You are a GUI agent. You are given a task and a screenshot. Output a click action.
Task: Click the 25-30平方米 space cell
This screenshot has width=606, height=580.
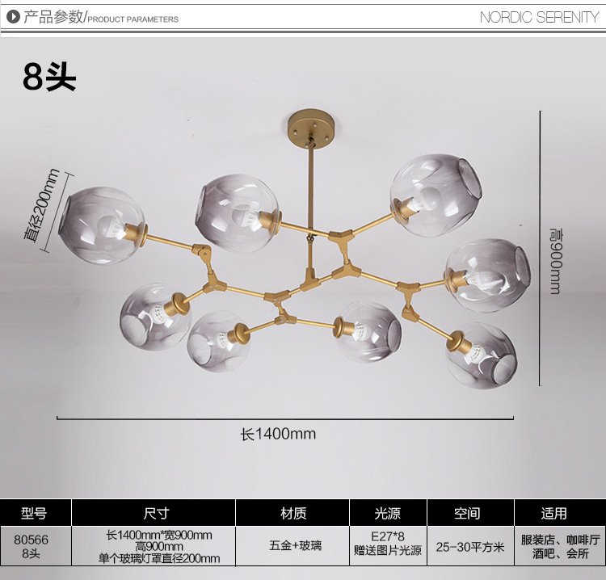(471, 546)
